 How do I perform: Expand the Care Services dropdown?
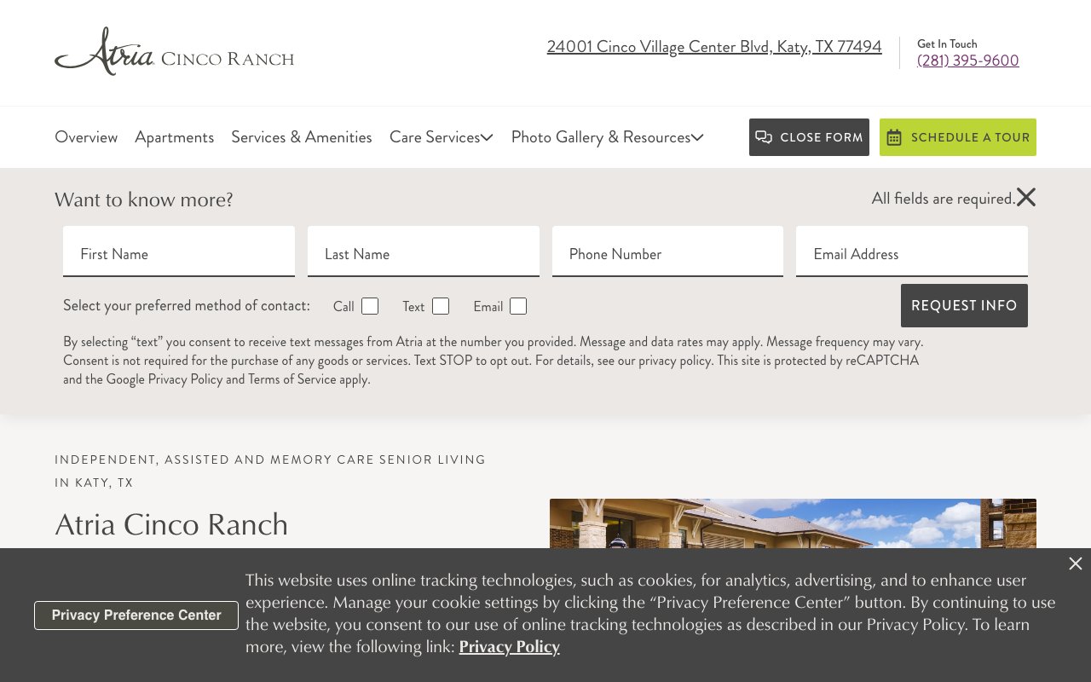pyautogui.click(x=442, y=137)
